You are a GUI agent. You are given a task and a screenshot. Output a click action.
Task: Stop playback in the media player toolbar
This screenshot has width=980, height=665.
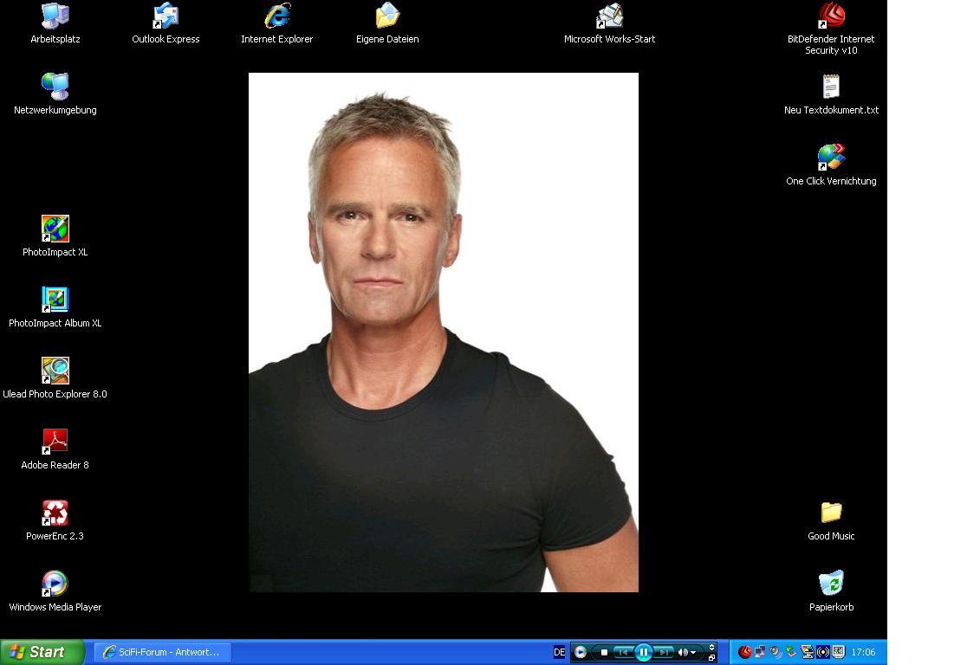click(604, 653)
